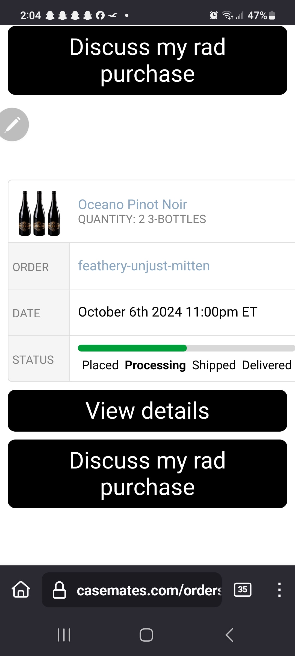Open Android recent apps view

tap(64, 635)
